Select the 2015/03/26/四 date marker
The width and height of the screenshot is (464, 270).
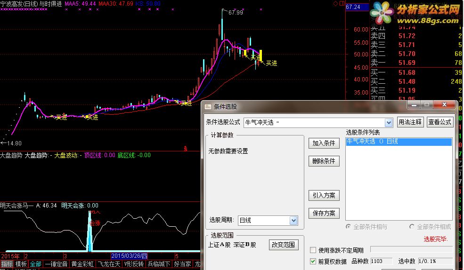pyautogui.click(x=130, y=256)
